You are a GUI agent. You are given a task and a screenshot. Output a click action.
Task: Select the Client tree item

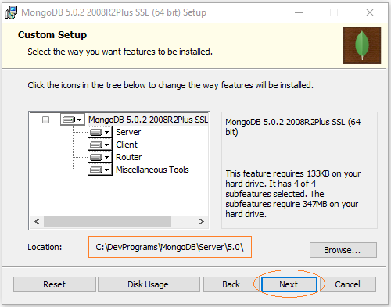pyautogui.click(x=127, y=145)
